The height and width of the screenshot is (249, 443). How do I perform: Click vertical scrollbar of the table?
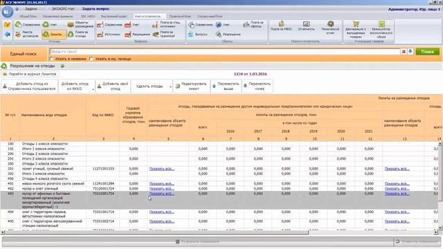[x=440, y=174]
